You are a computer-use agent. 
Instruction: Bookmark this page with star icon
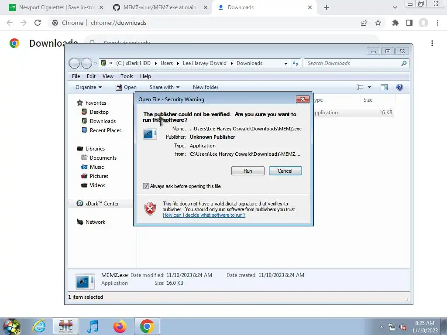point(378,23)
